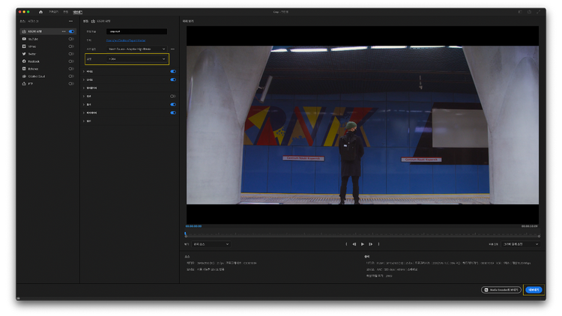This screenshot has width=562, height=316.
Task: Open the three-dot menu beside the preset dropdown
Action: (x=172, y=49)
